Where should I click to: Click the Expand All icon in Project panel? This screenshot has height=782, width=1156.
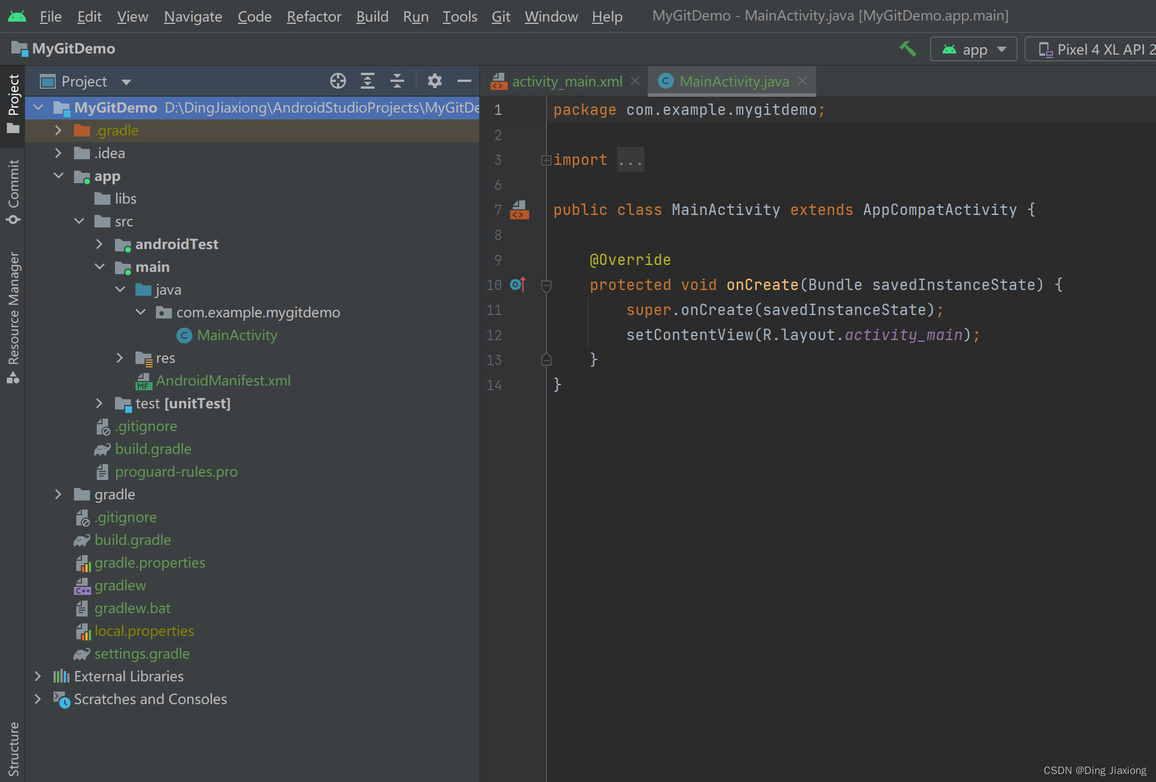coord(368,81)
